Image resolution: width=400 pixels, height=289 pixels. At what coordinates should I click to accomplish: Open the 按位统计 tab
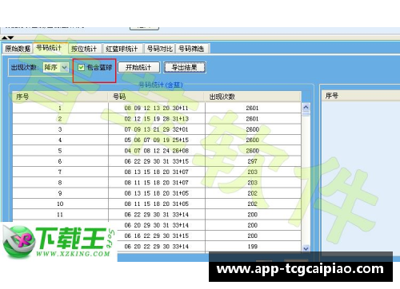click(84, 49)
